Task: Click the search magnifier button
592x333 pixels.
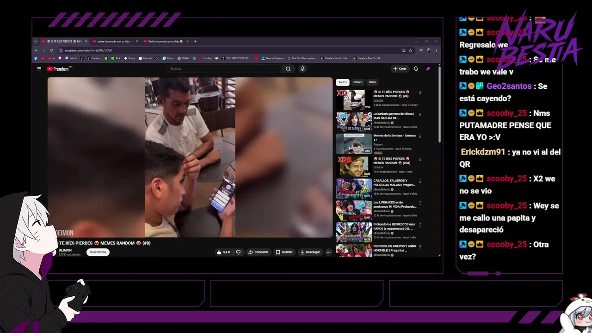Action: tap(288, 69)
